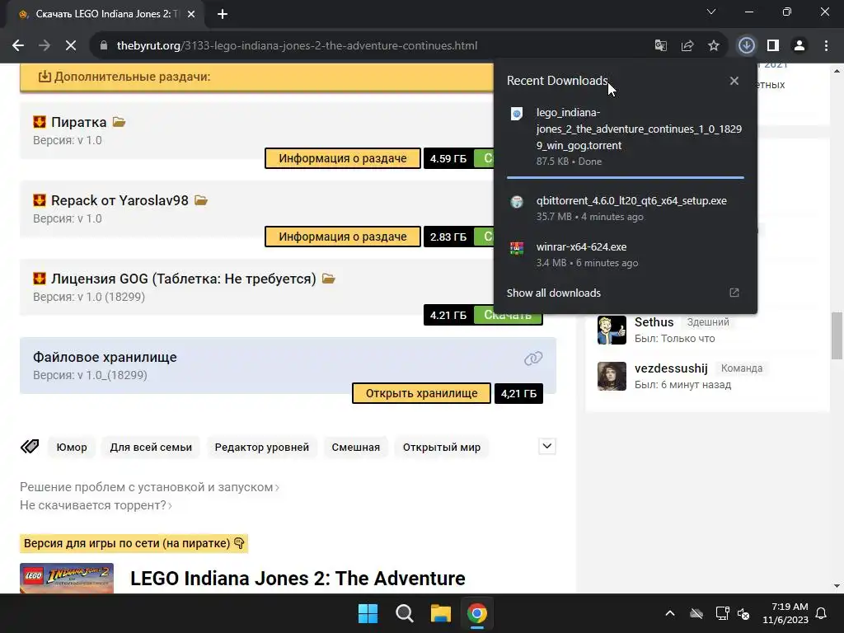Click the qBittorrent installer file icon
This screenshot has width=844, height=633.
[517, 202]
